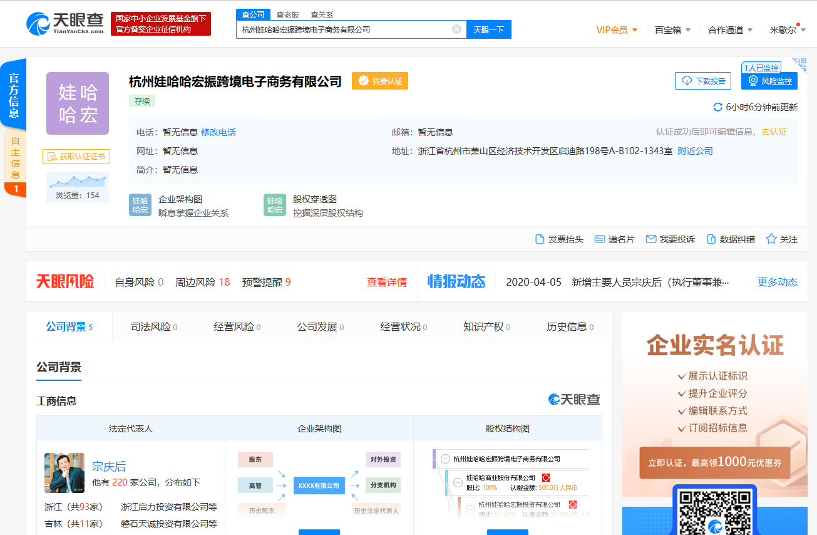Collapse the 杭州娃哈哈宏振投资 equity node
Image resolution: width=817 pixels, height=535 pixels.
point(471,510)
